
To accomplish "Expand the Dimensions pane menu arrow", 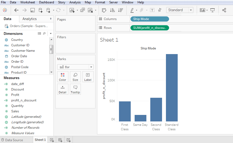I will point(51,34).
